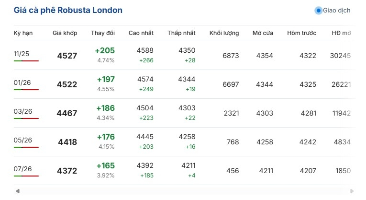Viewport: 366px width, 200px height.
Task: Select the 03/26 contract term
Action: coord(22,111)
